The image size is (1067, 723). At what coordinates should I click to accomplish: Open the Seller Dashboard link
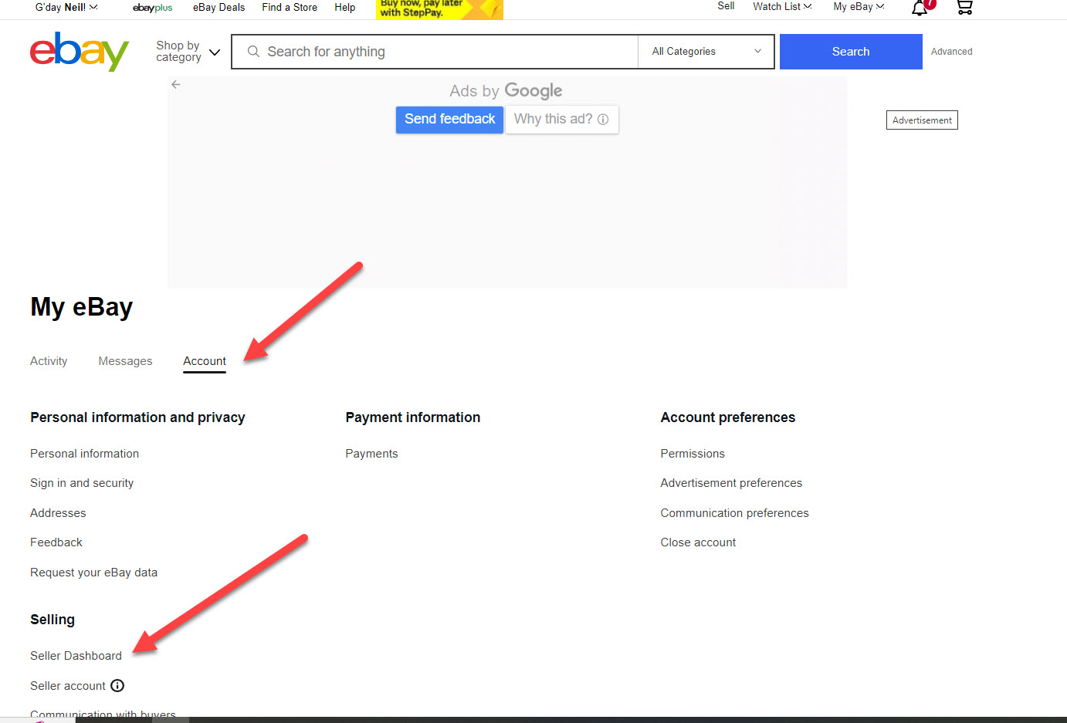tap(76, 656)
